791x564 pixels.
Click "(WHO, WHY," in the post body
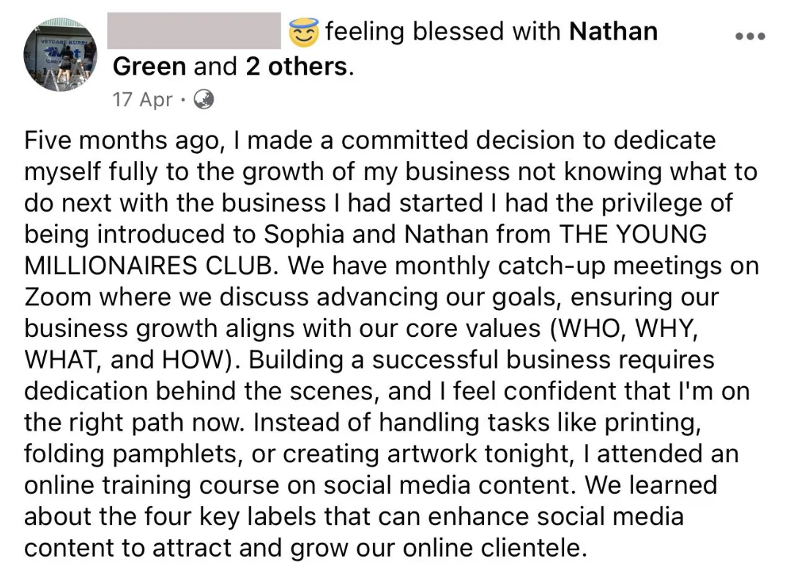coord(625,329)
